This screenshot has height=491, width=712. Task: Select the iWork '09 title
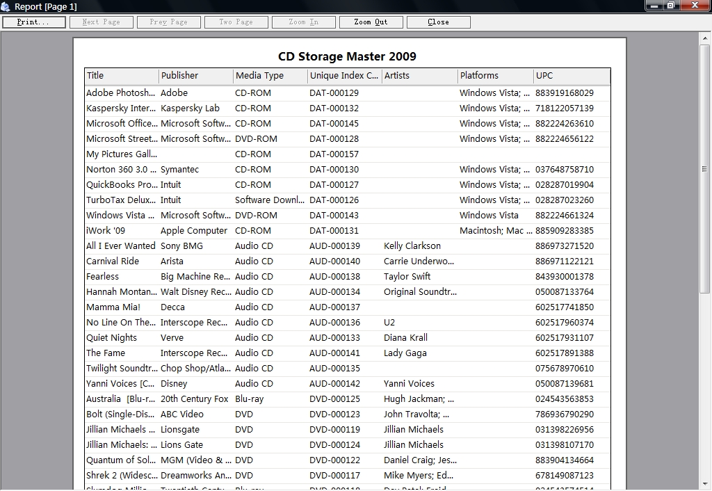[x=106, y=231]
